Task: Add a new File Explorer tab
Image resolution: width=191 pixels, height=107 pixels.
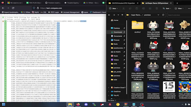Action: 177,3
